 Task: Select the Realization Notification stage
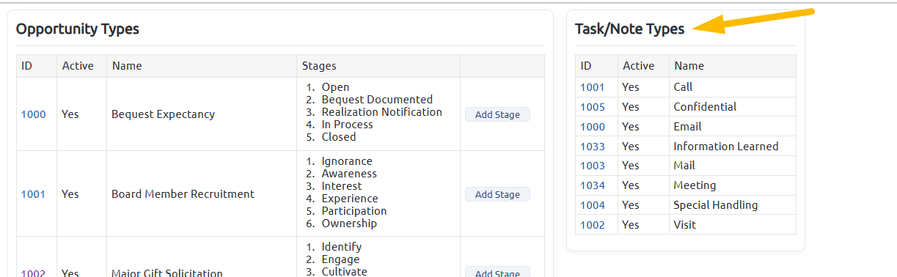coord(382,112)
